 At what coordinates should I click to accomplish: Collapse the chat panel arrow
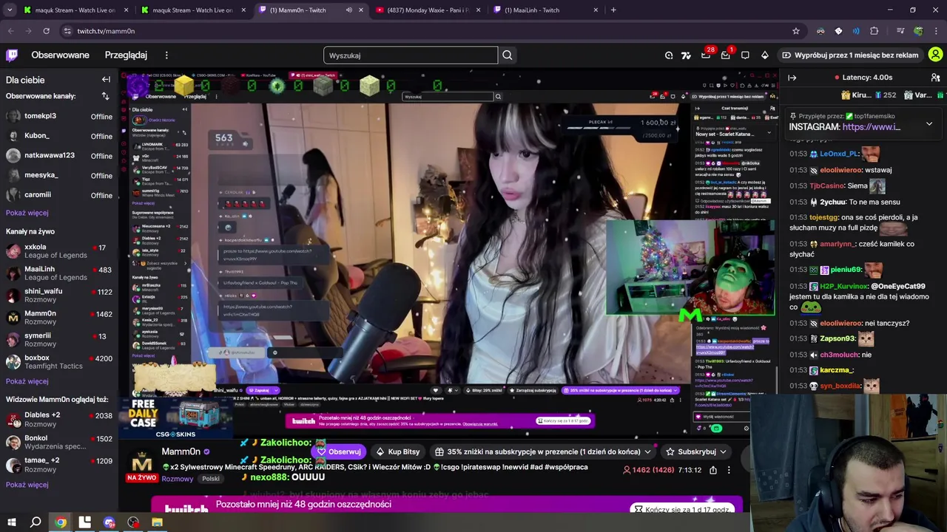coord(792,78)
